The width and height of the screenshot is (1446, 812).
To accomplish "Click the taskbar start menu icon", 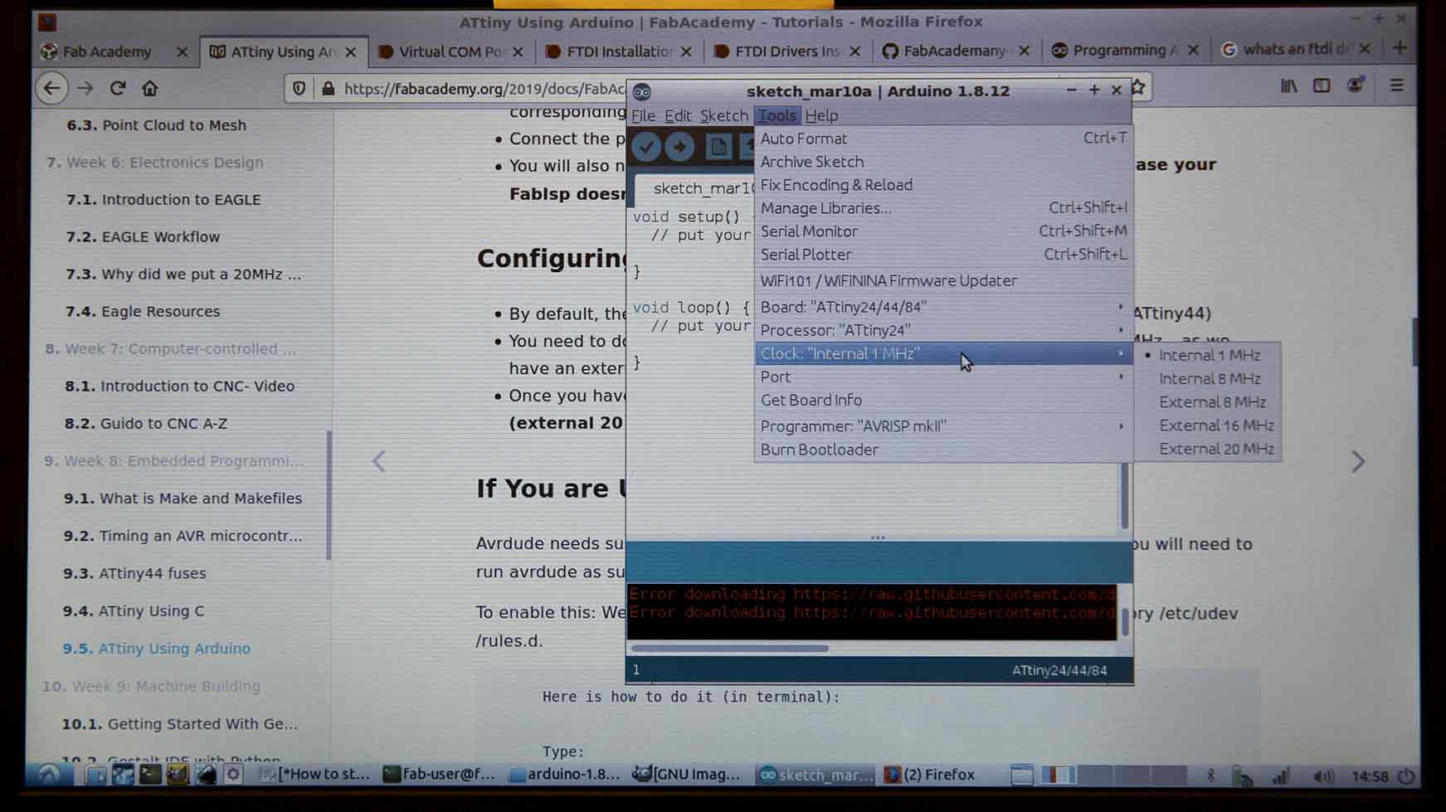I will click(49, 775).
